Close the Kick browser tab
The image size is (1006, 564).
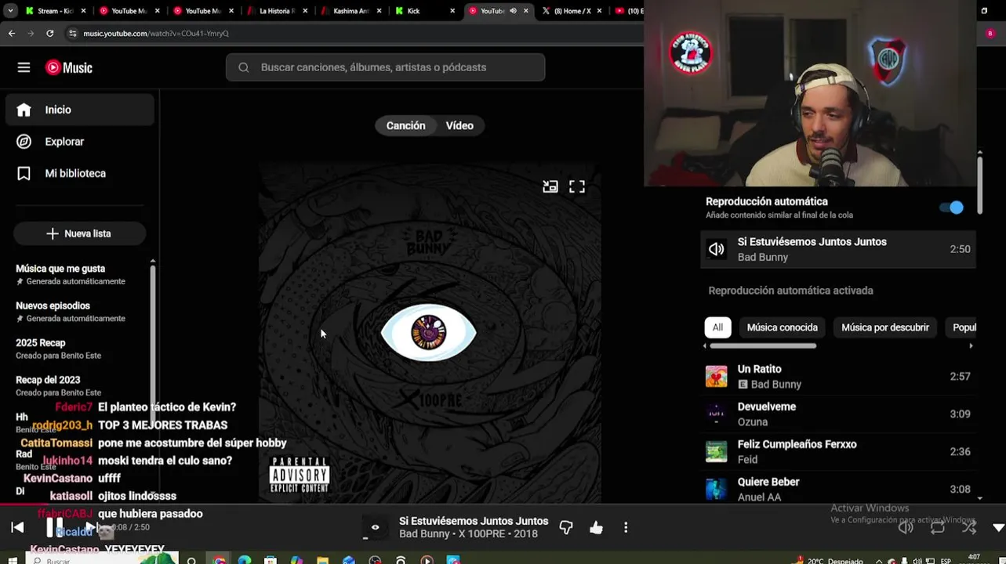pos(452,11)
